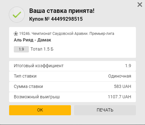The width and height of the screenshot is (145, 125).
Task: Click the 583 UAH stake amount
Action: pos(122,86)
